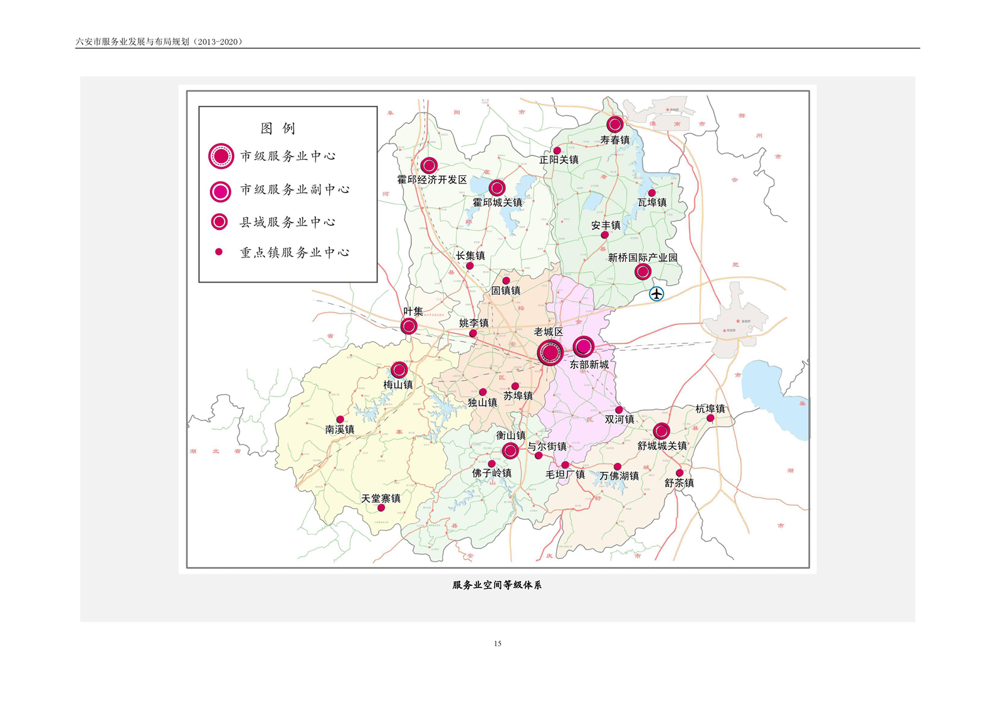Select the 梅山镇 county center marker
995x703 pixels.
click(399, 370)
